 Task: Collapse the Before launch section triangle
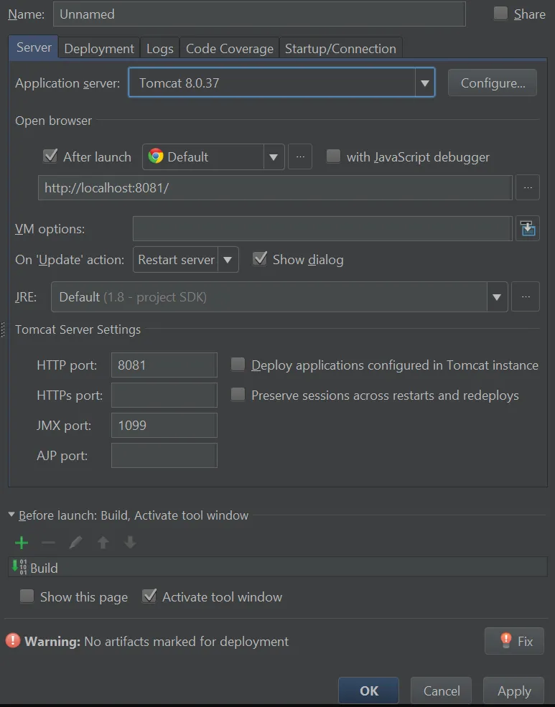pyautogui.click(x=11, y=515)
